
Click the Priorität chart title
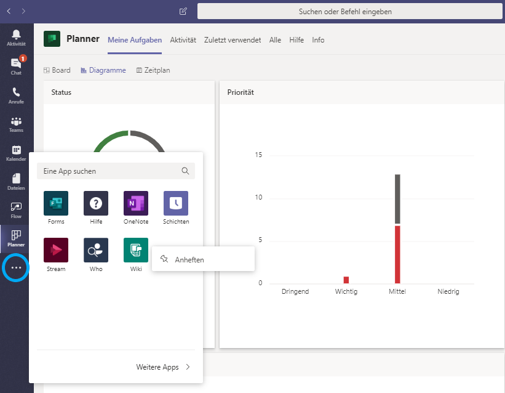[241, 92]
